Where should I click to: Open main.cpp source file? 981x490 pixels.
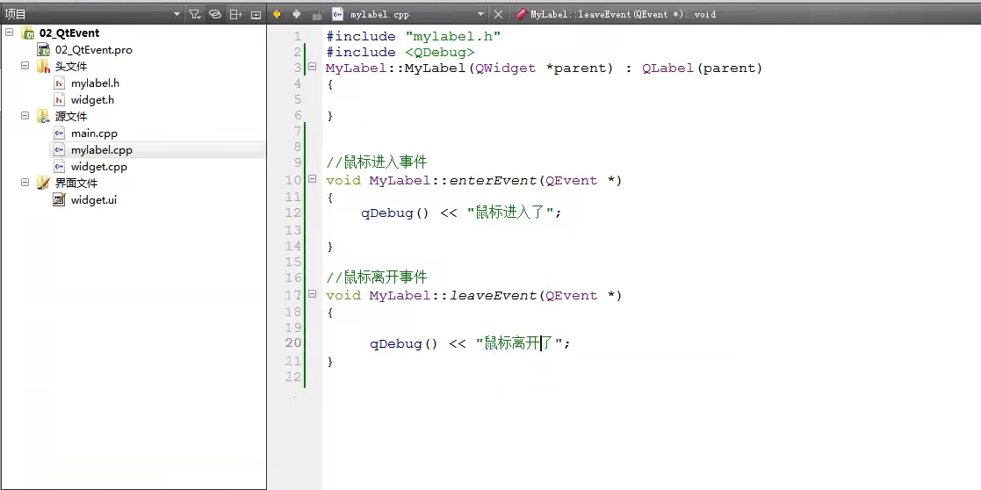(x=95, y=133)
